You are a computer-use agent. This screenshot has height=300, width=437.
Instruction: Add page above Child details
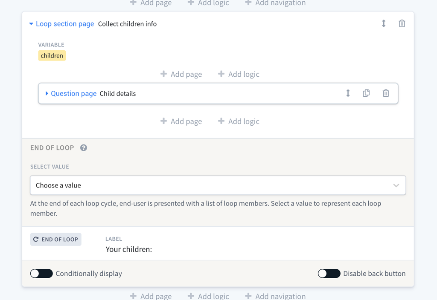tap(181, 74)
